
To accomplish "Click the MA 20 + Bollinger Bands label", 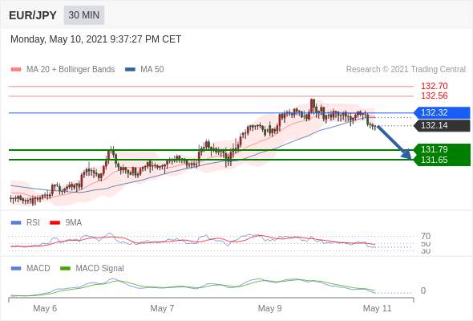I will click(71, 70).
